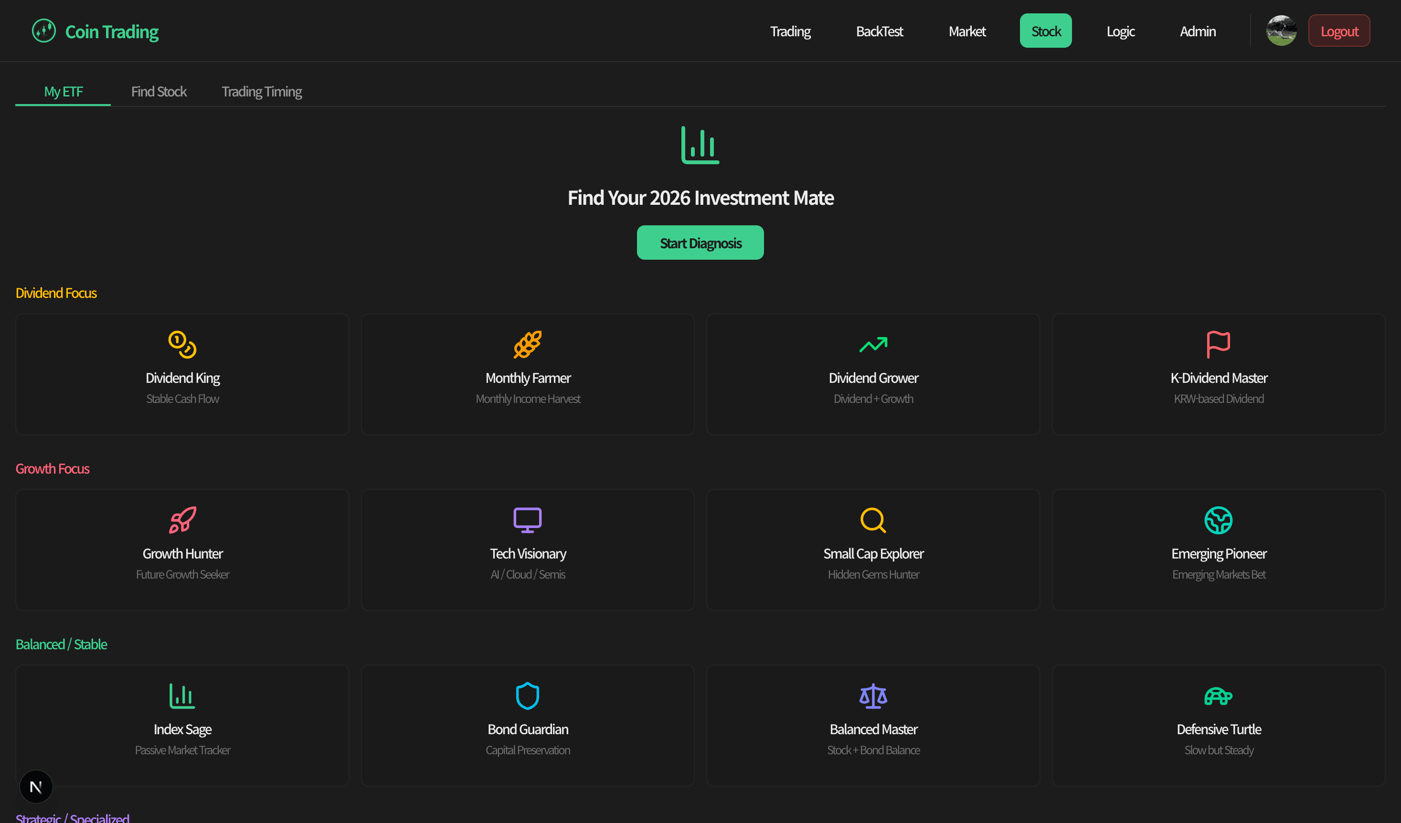
Task: Click the Growth Hunter rocket icon
Action: (x=182, y=520)
